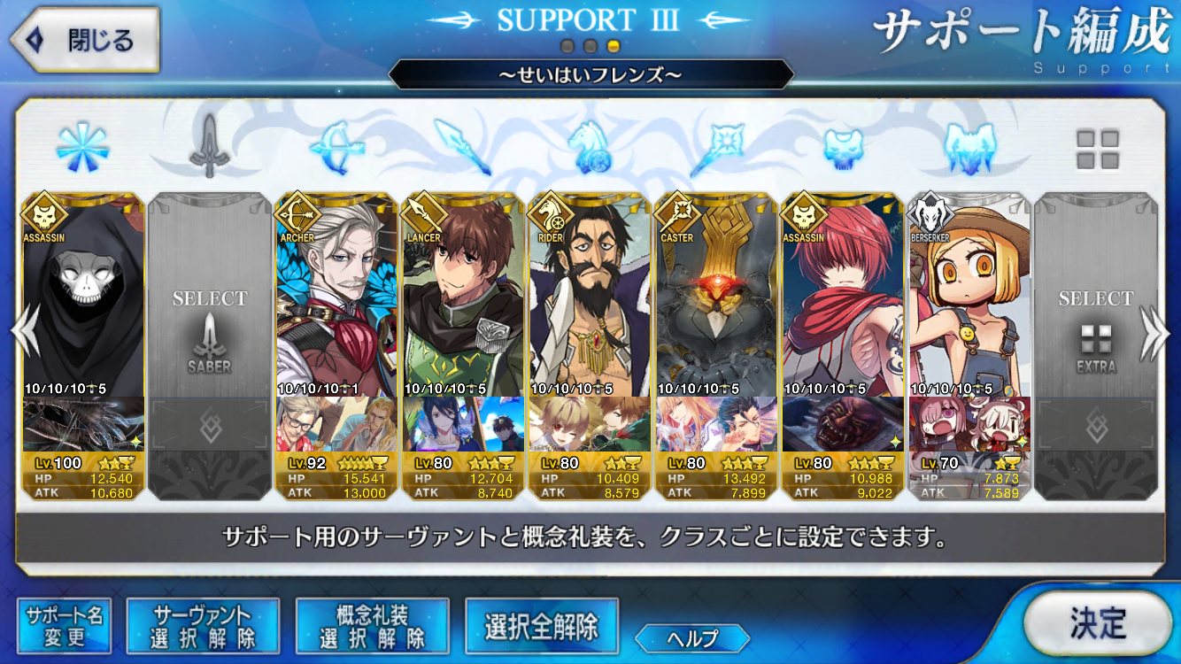Select the empty SABER servant slot

210,347
